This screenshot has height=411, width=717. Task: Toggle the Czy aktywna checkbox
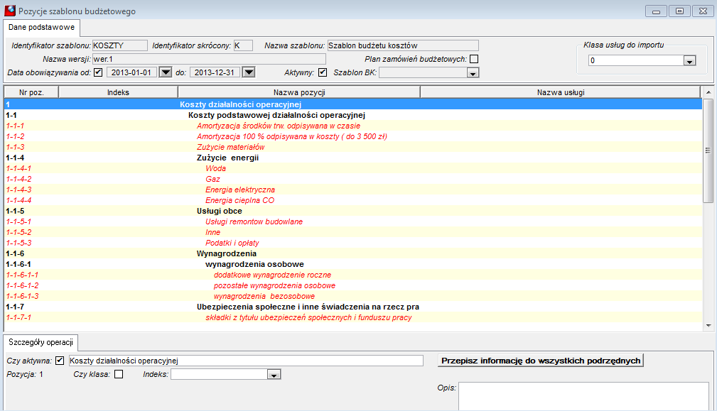60,361
